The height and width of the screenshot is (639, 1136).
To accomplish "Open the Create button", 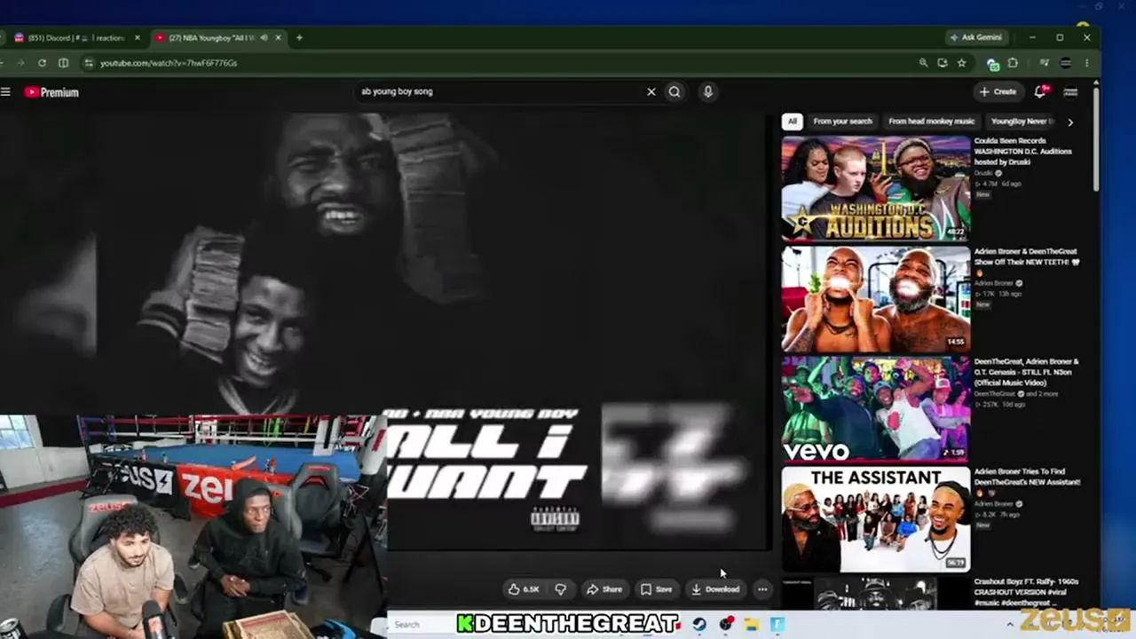I will tap(998, 91).
